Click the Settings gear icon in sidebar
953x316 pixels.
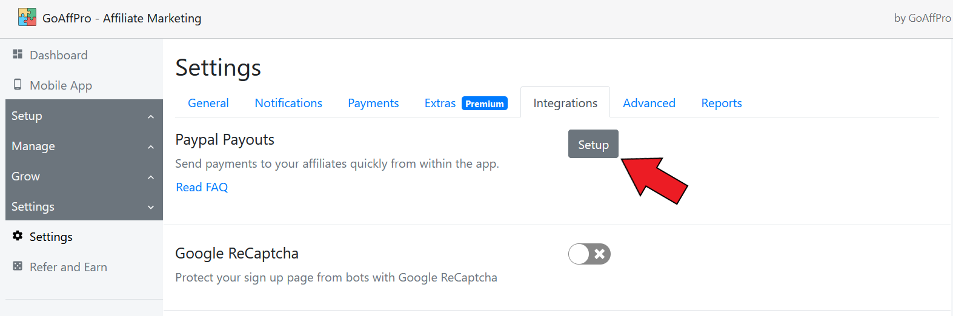pos(18,236)
